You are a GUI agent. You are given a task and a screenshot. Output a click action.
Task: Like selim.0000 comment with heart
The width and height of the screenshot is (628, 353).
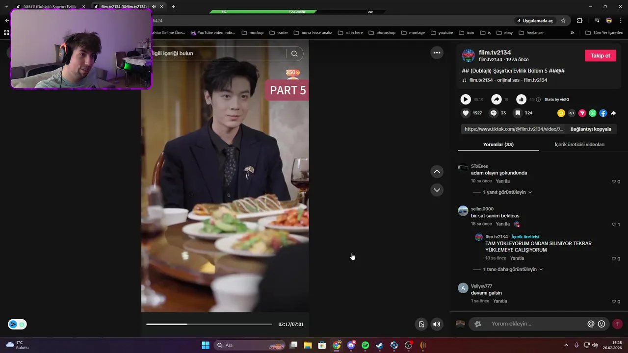(x=614, y=225)
